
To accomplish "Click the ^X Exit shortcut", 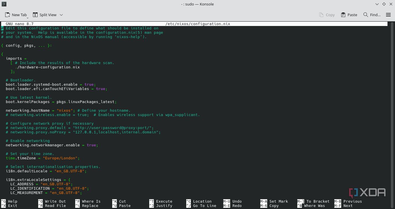I will point(9,206).
